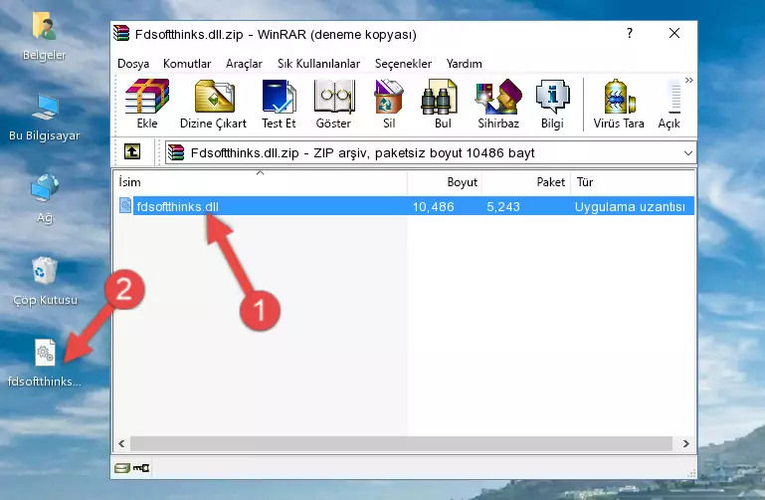Select the Bu Bilgisayar desktop icon
Viewport: 765px width, 500px height.
(45, 118)
